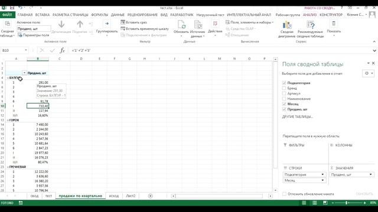Open Продано, шт dropdown in ЗНАЧЕНИЯ
The width and height of the screenshot is (378, 212).
[x=370, y=174]
